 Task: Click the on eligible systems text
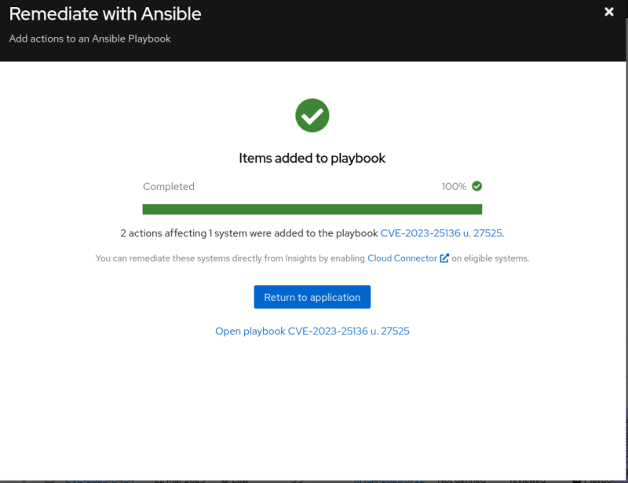491,258
